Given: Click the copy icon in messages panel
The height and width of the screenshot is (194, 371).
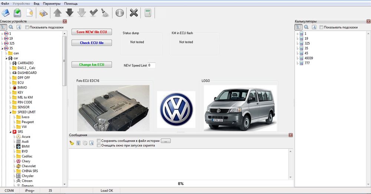Looking at the screenshot, I should [85, 143].
